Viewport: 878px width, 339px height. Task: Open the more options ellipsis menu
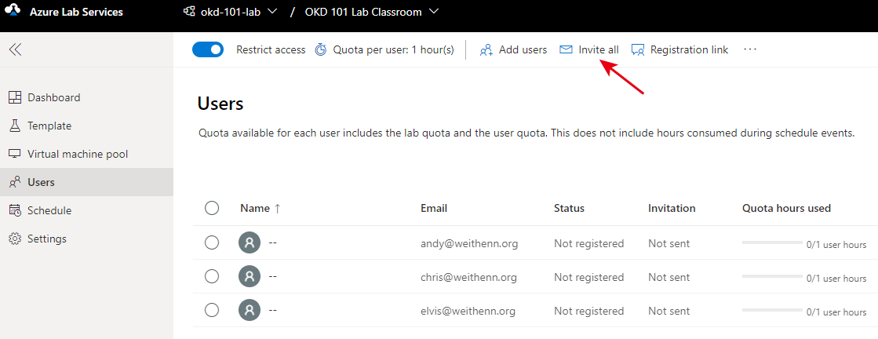pyautogui.click(x=750, y=49)
